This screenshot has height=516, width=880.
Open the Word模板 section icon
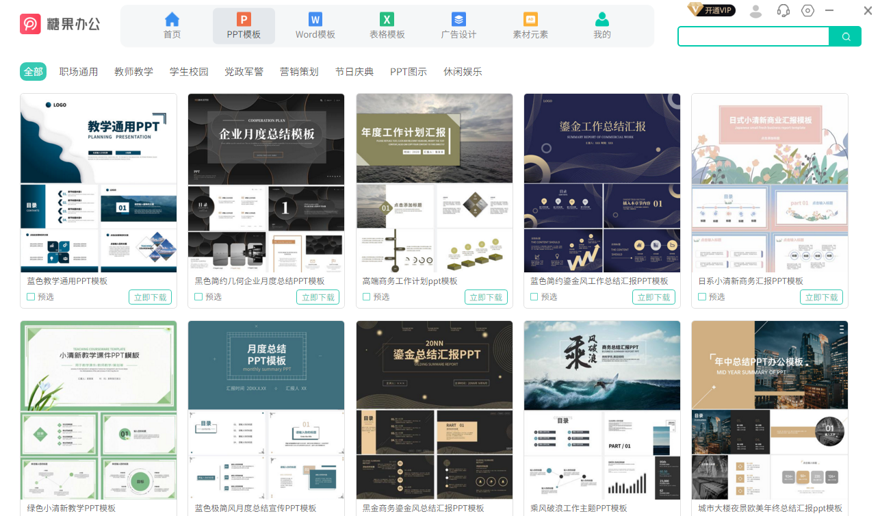[x=315, y=19]
